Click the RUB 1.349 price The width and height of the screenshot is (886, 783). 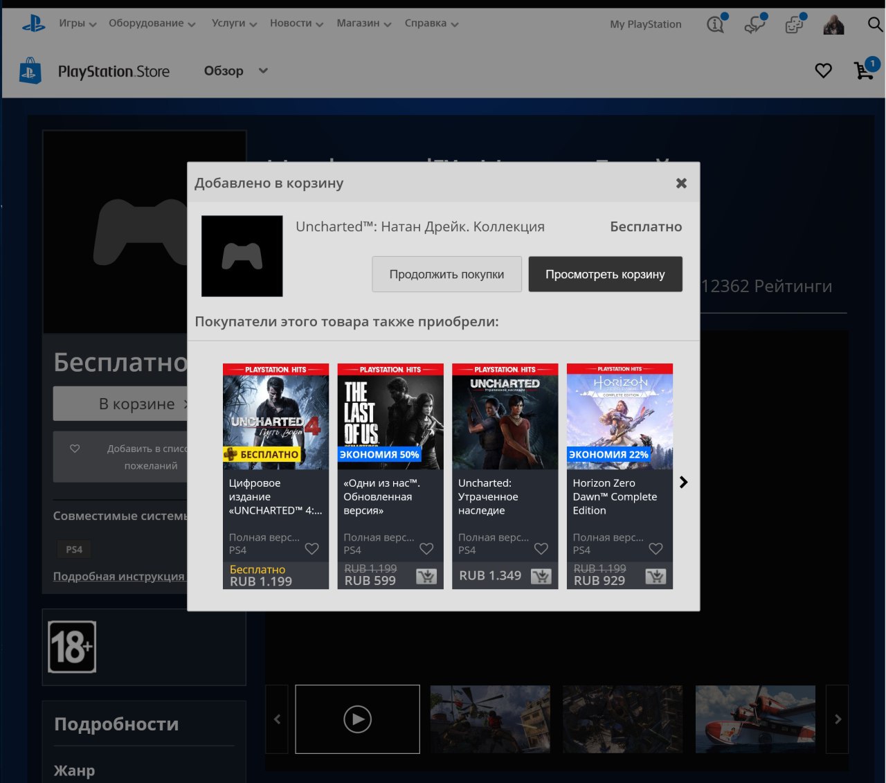click(x=490, y=575)
